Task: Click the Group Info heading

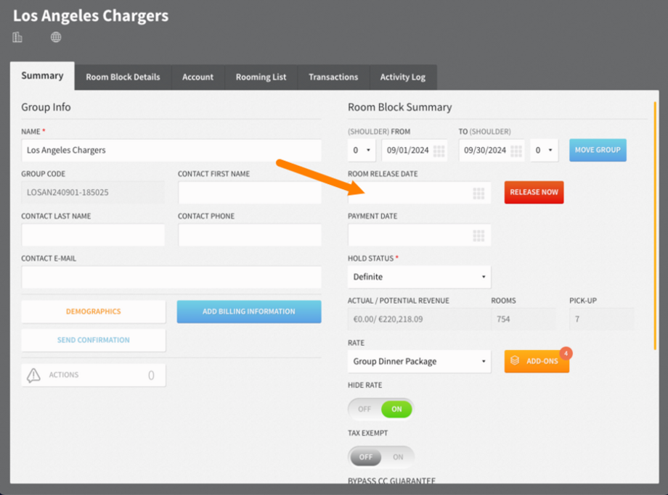Action: pos(46,107)
